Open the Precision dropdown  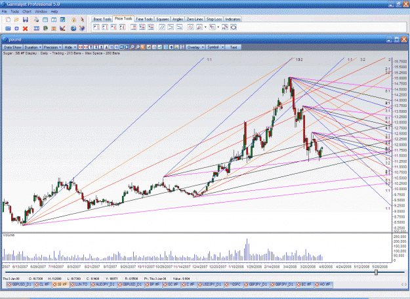(52, 47)
